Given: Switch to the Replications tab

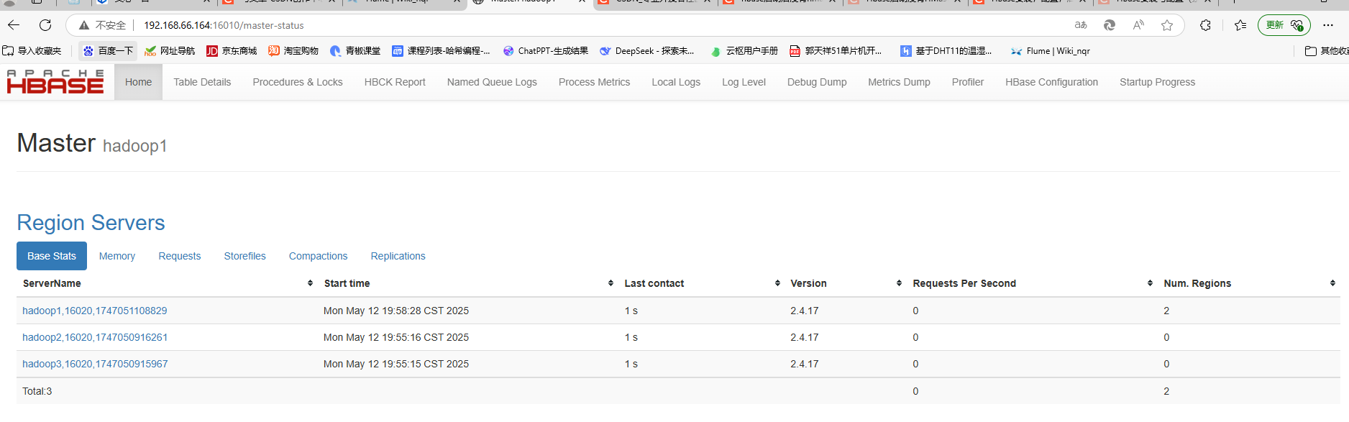Looking at the screenshot, I should 398,256.
